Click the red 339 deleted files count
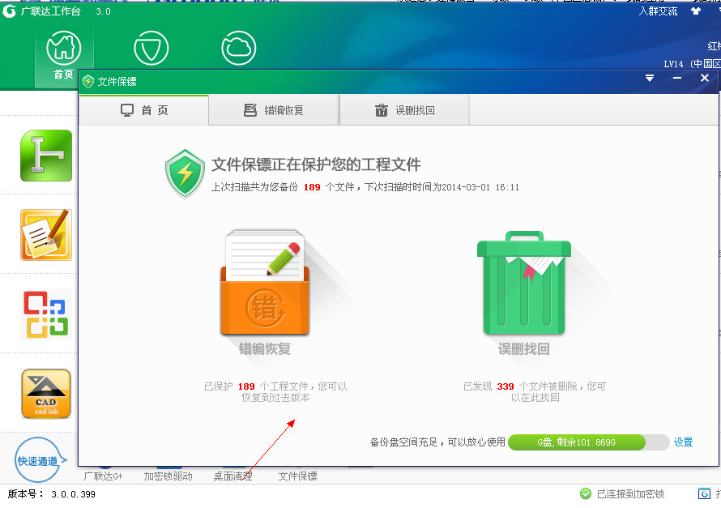The height and width of the screenshot is (508, 721). [506, 386]
